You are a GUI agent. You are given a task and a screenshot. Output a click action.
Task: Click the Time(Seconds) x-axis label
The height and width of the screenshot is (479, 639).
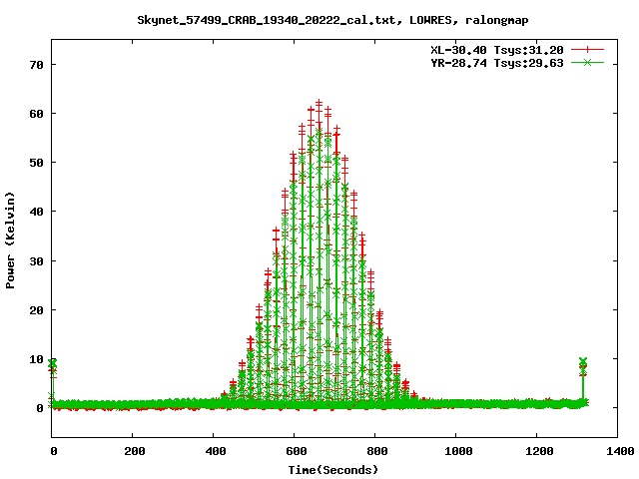pyautogui.click(x=333, y=470)
